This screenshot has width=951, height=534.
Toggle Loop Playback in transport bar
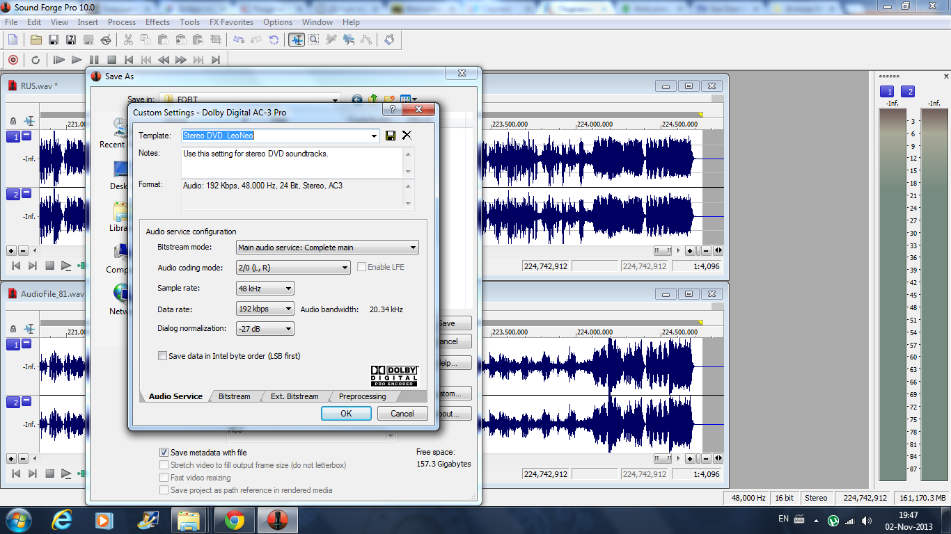pyautogui.click(x=36, y=60)
